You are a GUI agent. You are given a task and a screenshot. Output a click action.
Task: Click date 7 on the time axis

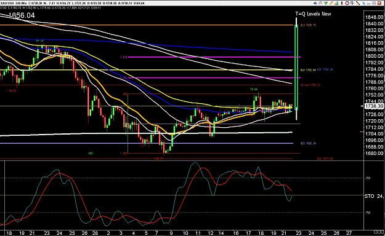coord(156,233)
